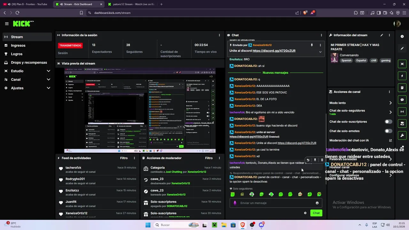This screenshot has height=230, width=409.
Task: Open the user profile avatar menu
Action: coord(397,24)
